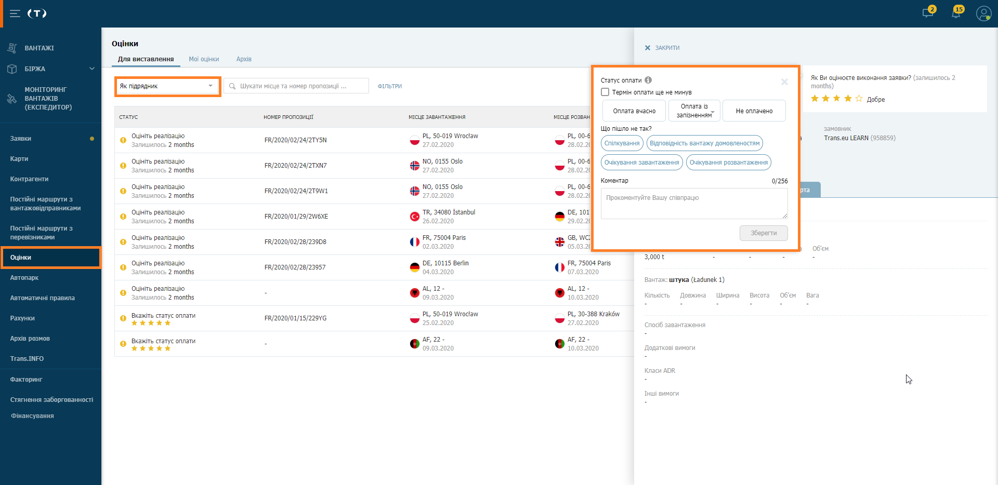Toggle the Очікування розвантаження tag

tap(728, 163)
